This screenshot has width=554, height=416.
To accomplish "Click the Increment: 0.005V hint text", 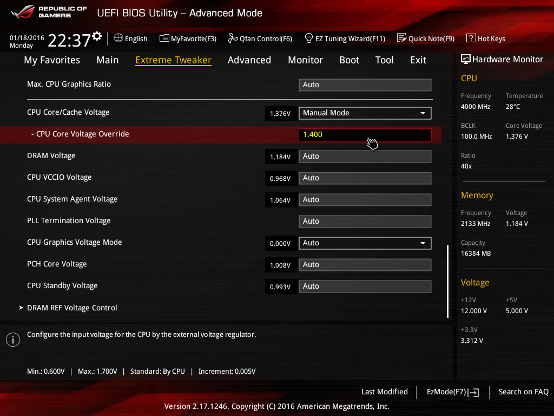I will click(x=227, y=372).
